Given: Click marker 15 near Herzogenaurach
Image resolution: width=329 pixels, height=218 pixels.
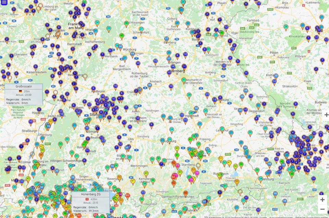Looking at the screenshot, I should pyautogui.click(x=155, y=61).
